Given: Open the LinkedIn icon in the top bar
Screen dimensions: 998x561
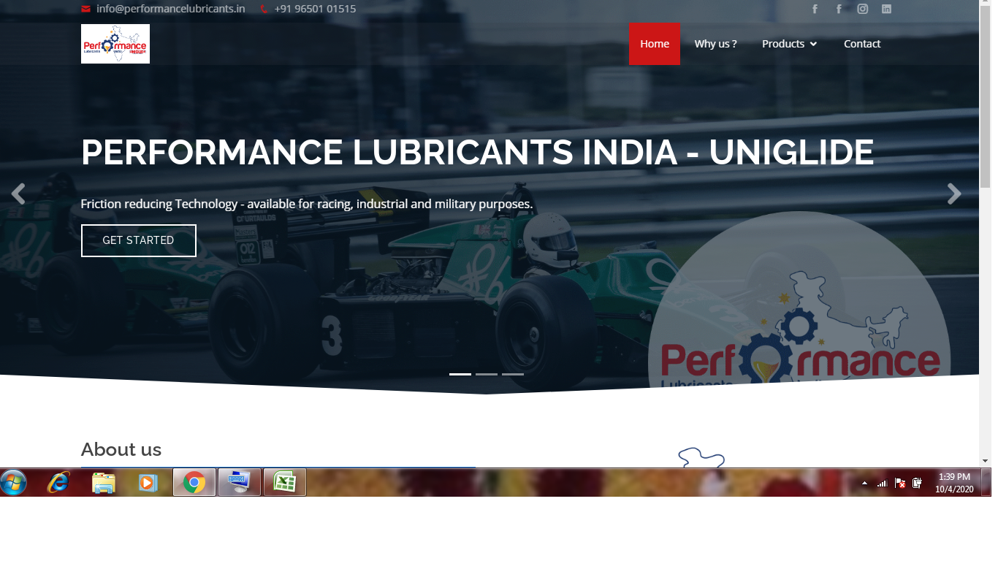Looking at the screenshot, I should (x=886, y=9).
